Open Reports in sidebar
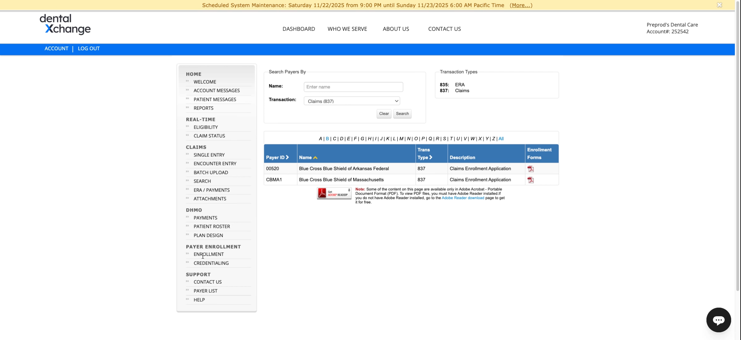The image size is (741, 340). pyautogui.click(x=203, y=108)
